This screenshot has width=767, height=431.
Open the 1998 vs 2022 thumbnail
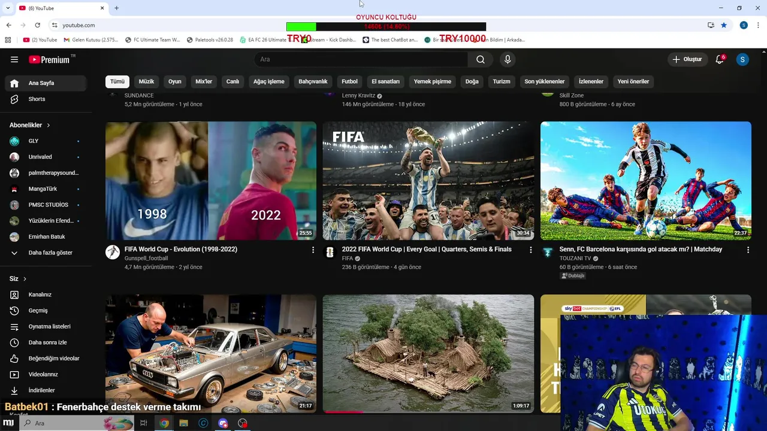211,181
